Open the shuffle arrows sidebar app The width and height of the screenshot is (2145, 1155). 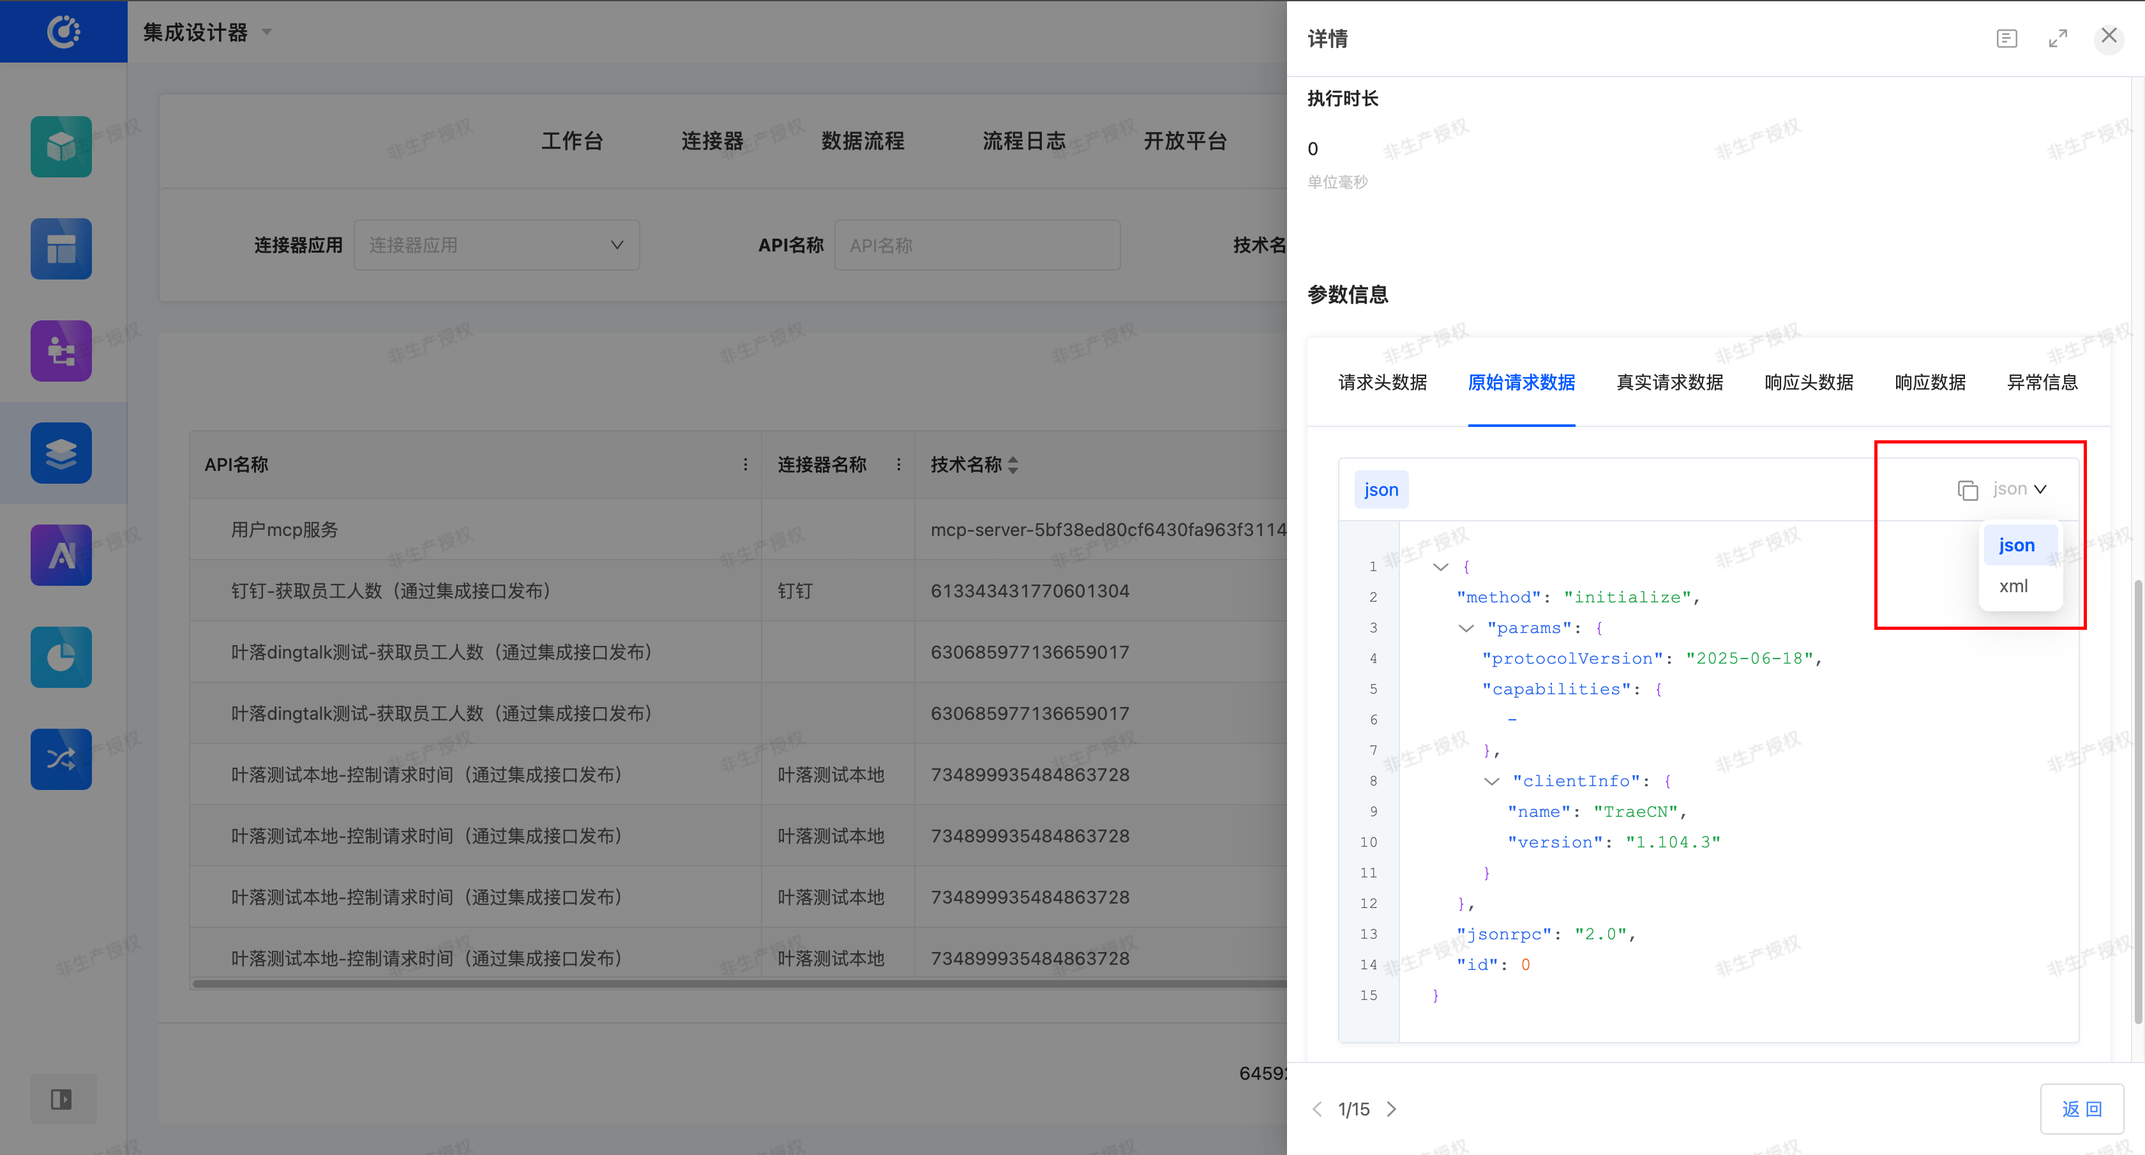62,759
